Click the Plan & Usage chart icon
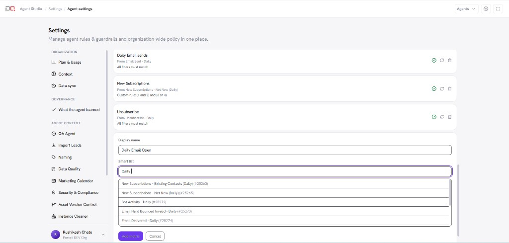509x243 pixels. pyautogui.click(x=54, y=62)
